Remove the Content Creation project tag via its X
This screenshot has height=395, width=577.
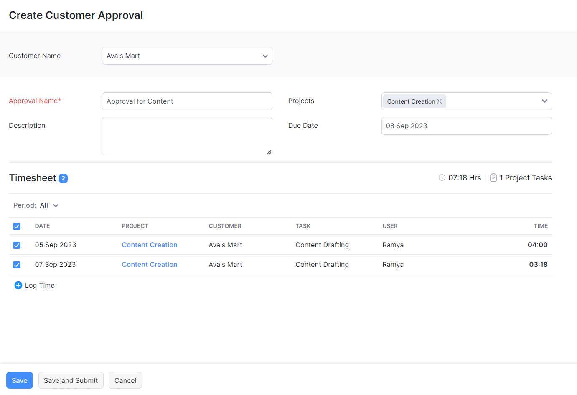click(x=439, y=101)
